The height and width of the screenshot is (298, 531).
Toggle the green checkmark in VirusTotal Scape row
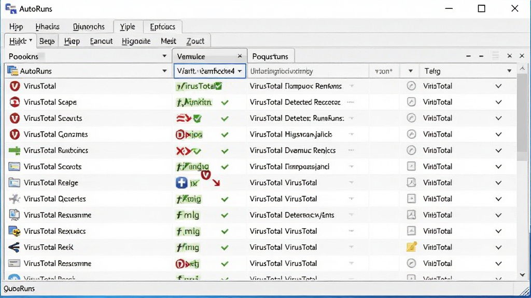(x=225, y=102)
